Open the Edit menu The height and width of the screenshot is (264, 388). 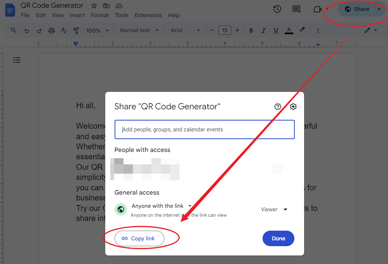[x=41, y=15]
